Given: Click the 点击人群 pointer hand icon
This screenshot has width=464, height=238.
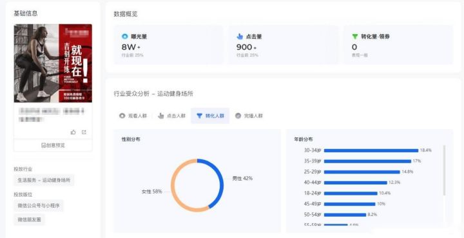Looking at the screenshot, I should (x=160, y=115).
